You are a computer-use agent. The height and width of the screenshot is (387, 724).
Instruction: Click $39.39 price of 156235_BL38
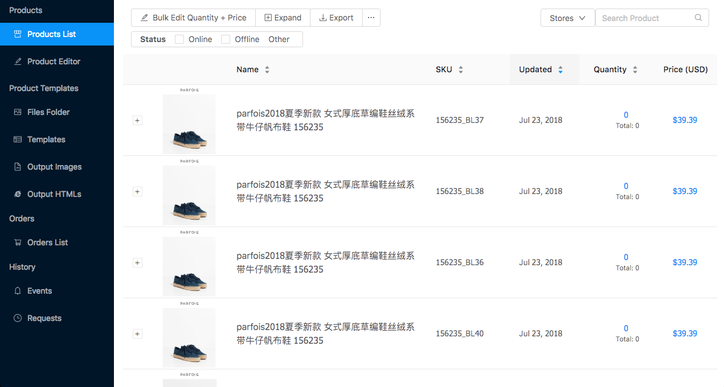pyautogui.click(x=685, y=191)
